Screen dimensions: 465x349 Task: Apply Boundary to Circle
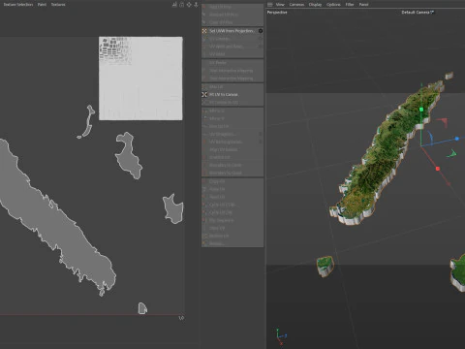click(232, 165)
